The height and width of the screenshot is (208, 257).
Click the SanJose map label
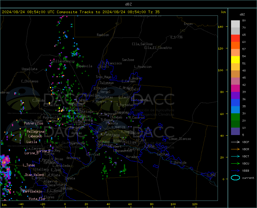pos(128,60)
